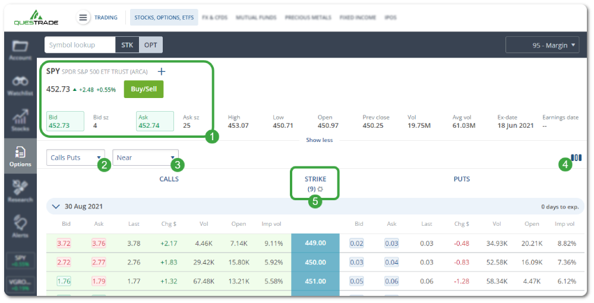Open Research from the sidebar
Image resolution: width=594 pixels, height=303 pixels.
pos(20,191)
